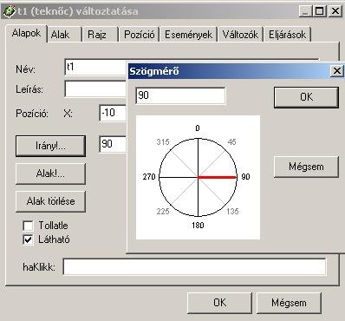Cancel the Szögmérő dialog with Mégsem
The height and width of the screenshot is (321, 345).
pyautogui.click(x=306, y=167)
